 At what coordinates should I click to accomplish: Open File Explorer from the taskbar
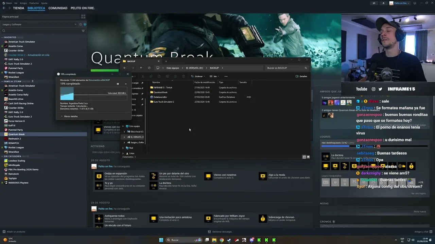click(x=214, y=240)
